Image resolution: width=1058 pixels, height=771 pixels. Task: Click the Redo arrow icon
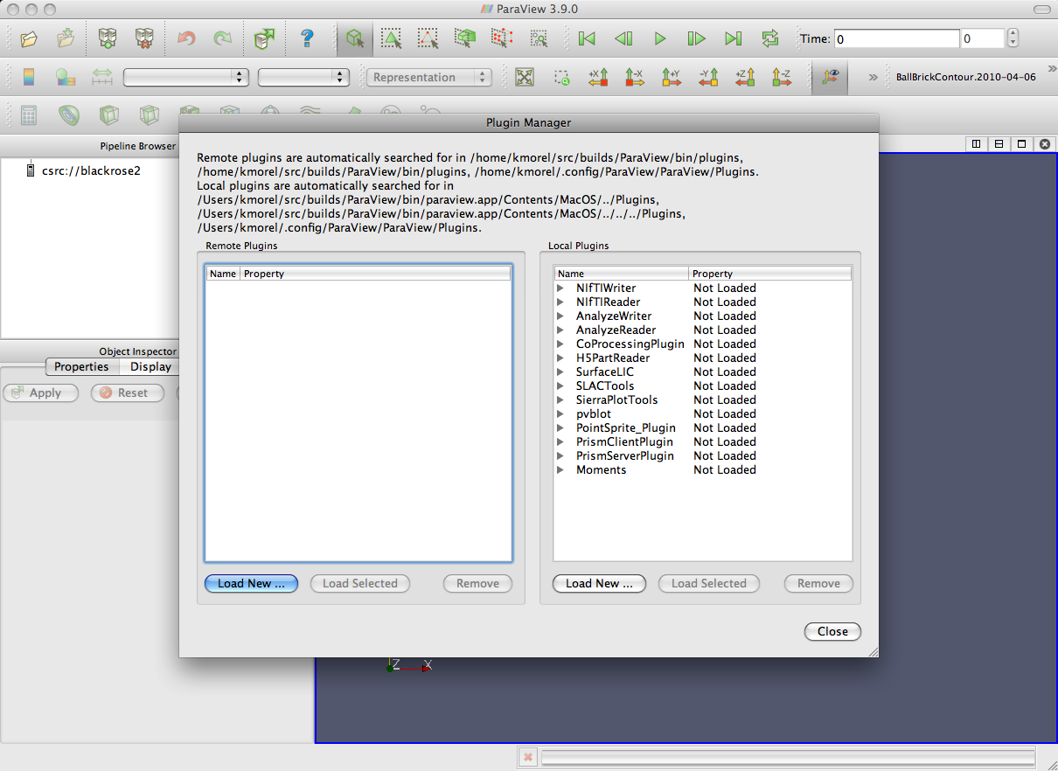pos(223,38)
